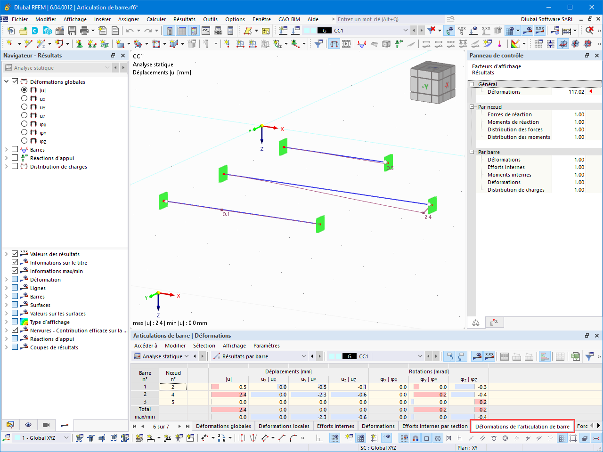Uncheck Valeurs des résultats checkbox
The width and height of the screenshot is (603, 452).
tap(15, 254)
